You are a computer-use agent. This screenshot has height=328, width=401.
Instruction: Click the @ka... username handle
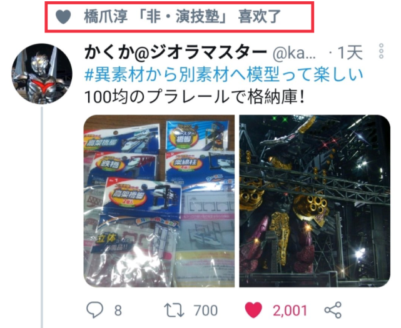click(x=295, y=54)
